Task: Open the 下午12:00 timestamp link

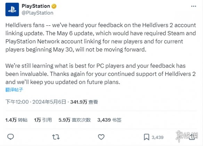Action: pyautogui.click(x=17, y=102)
